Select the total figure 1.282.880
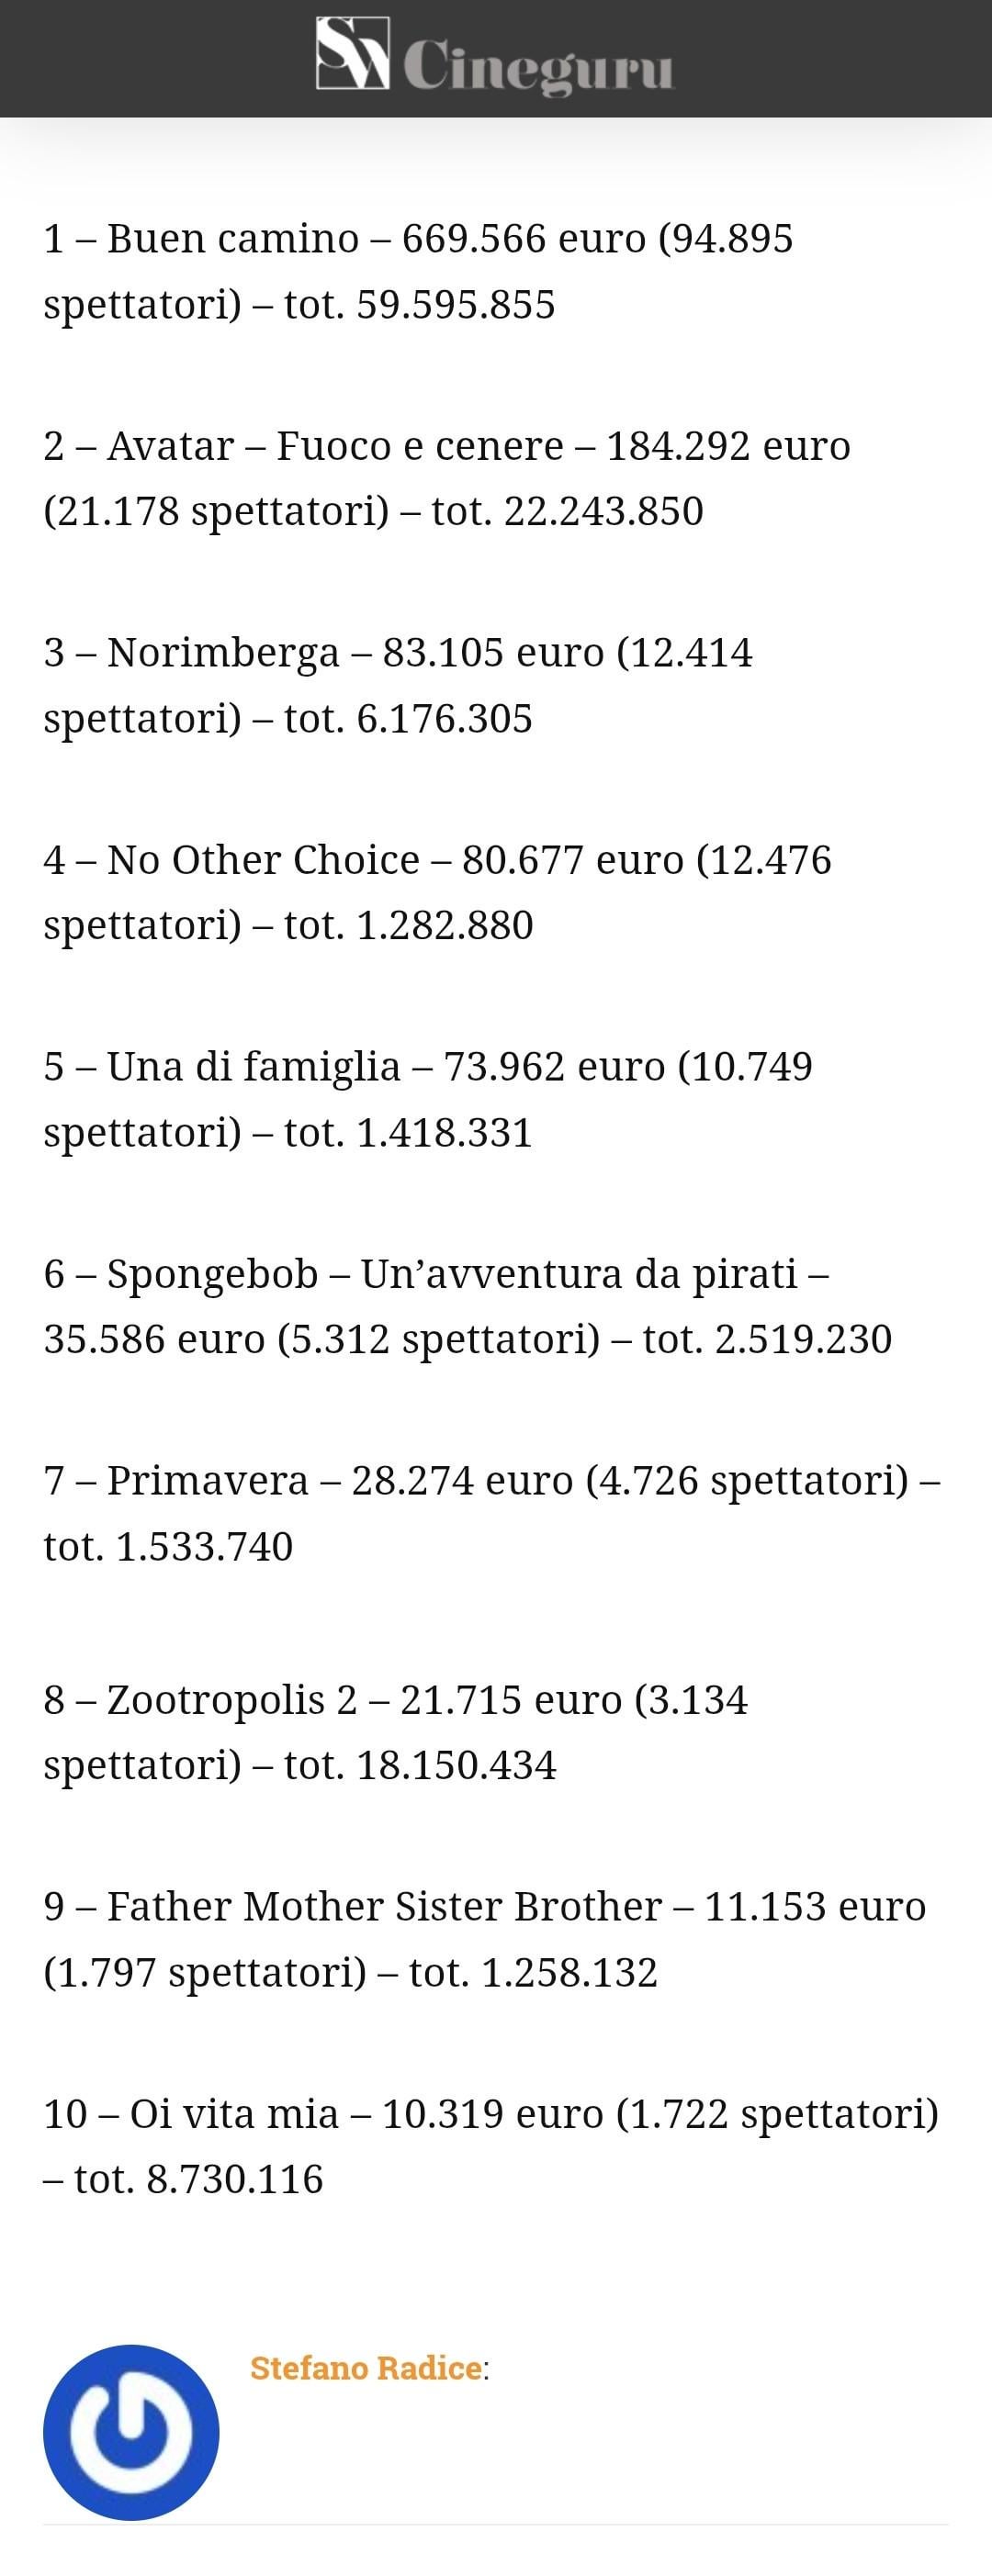The image size is (992, 2576). coord(445,925)
